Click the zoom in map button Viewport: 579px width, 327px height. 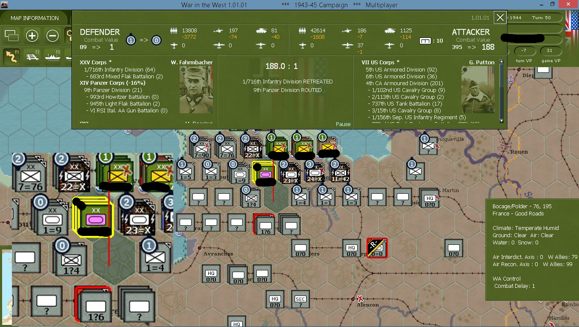click(32, 36)
